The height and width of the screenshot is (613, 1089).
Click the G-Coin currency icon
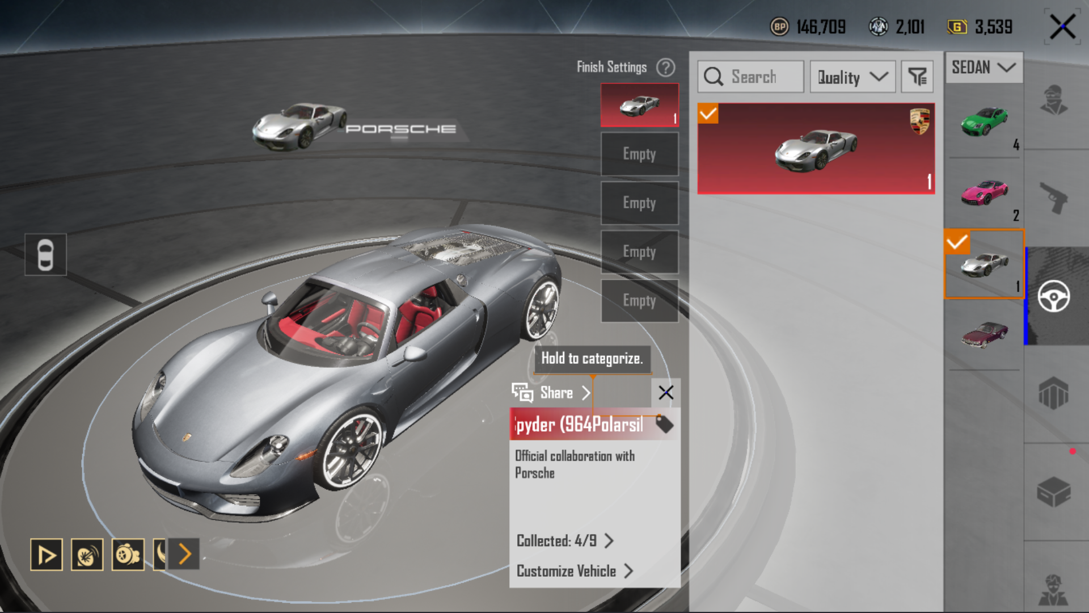coord(957,27)
